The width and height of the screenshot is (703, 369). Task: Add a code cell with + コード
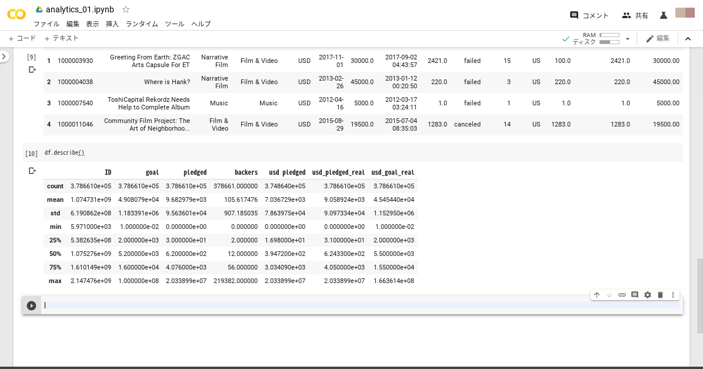point(22,39)
